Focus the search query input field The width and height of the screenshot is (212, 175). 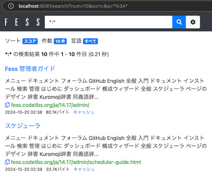108,22
